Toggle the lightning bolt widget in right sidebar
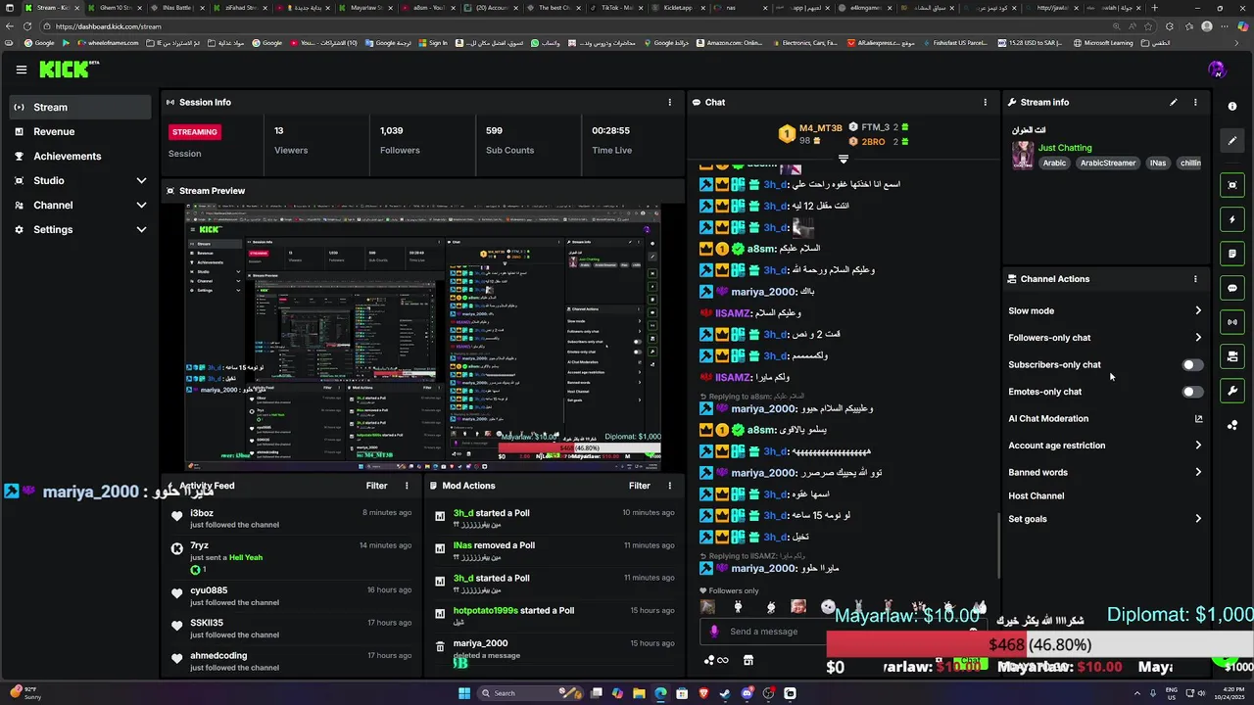Image resolution: width=1254 pixels, height=705 pixels. tap(1232, 219)
